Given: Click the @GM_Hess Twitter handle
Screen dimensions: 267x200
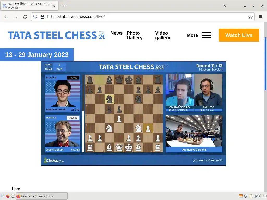Looking at the screenshot, I should pyautogui.click(x=207, y=110).
